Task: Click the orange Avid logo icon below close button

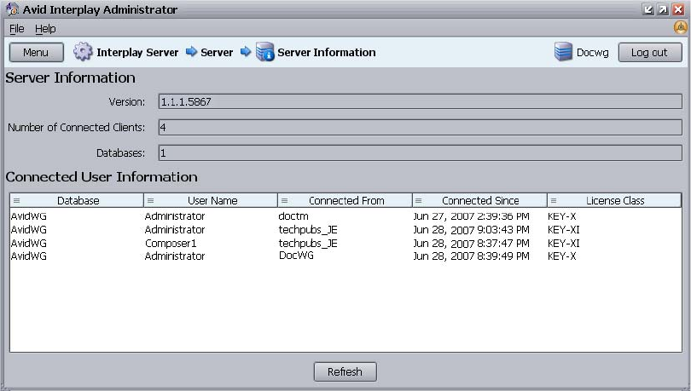Action: click(x=680, y=28)
